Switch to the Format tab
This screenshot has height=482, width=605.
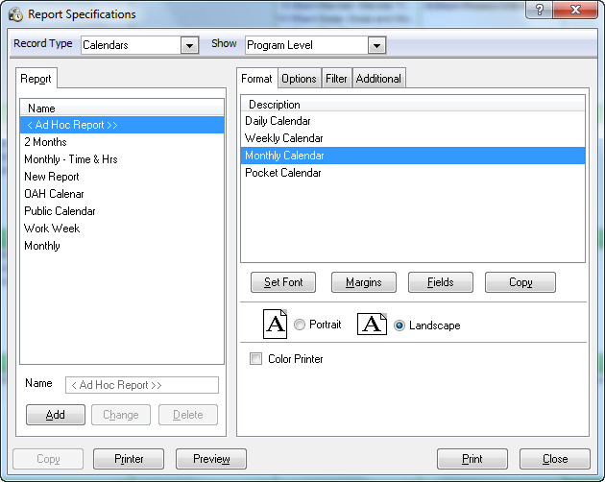pos(256,79)
